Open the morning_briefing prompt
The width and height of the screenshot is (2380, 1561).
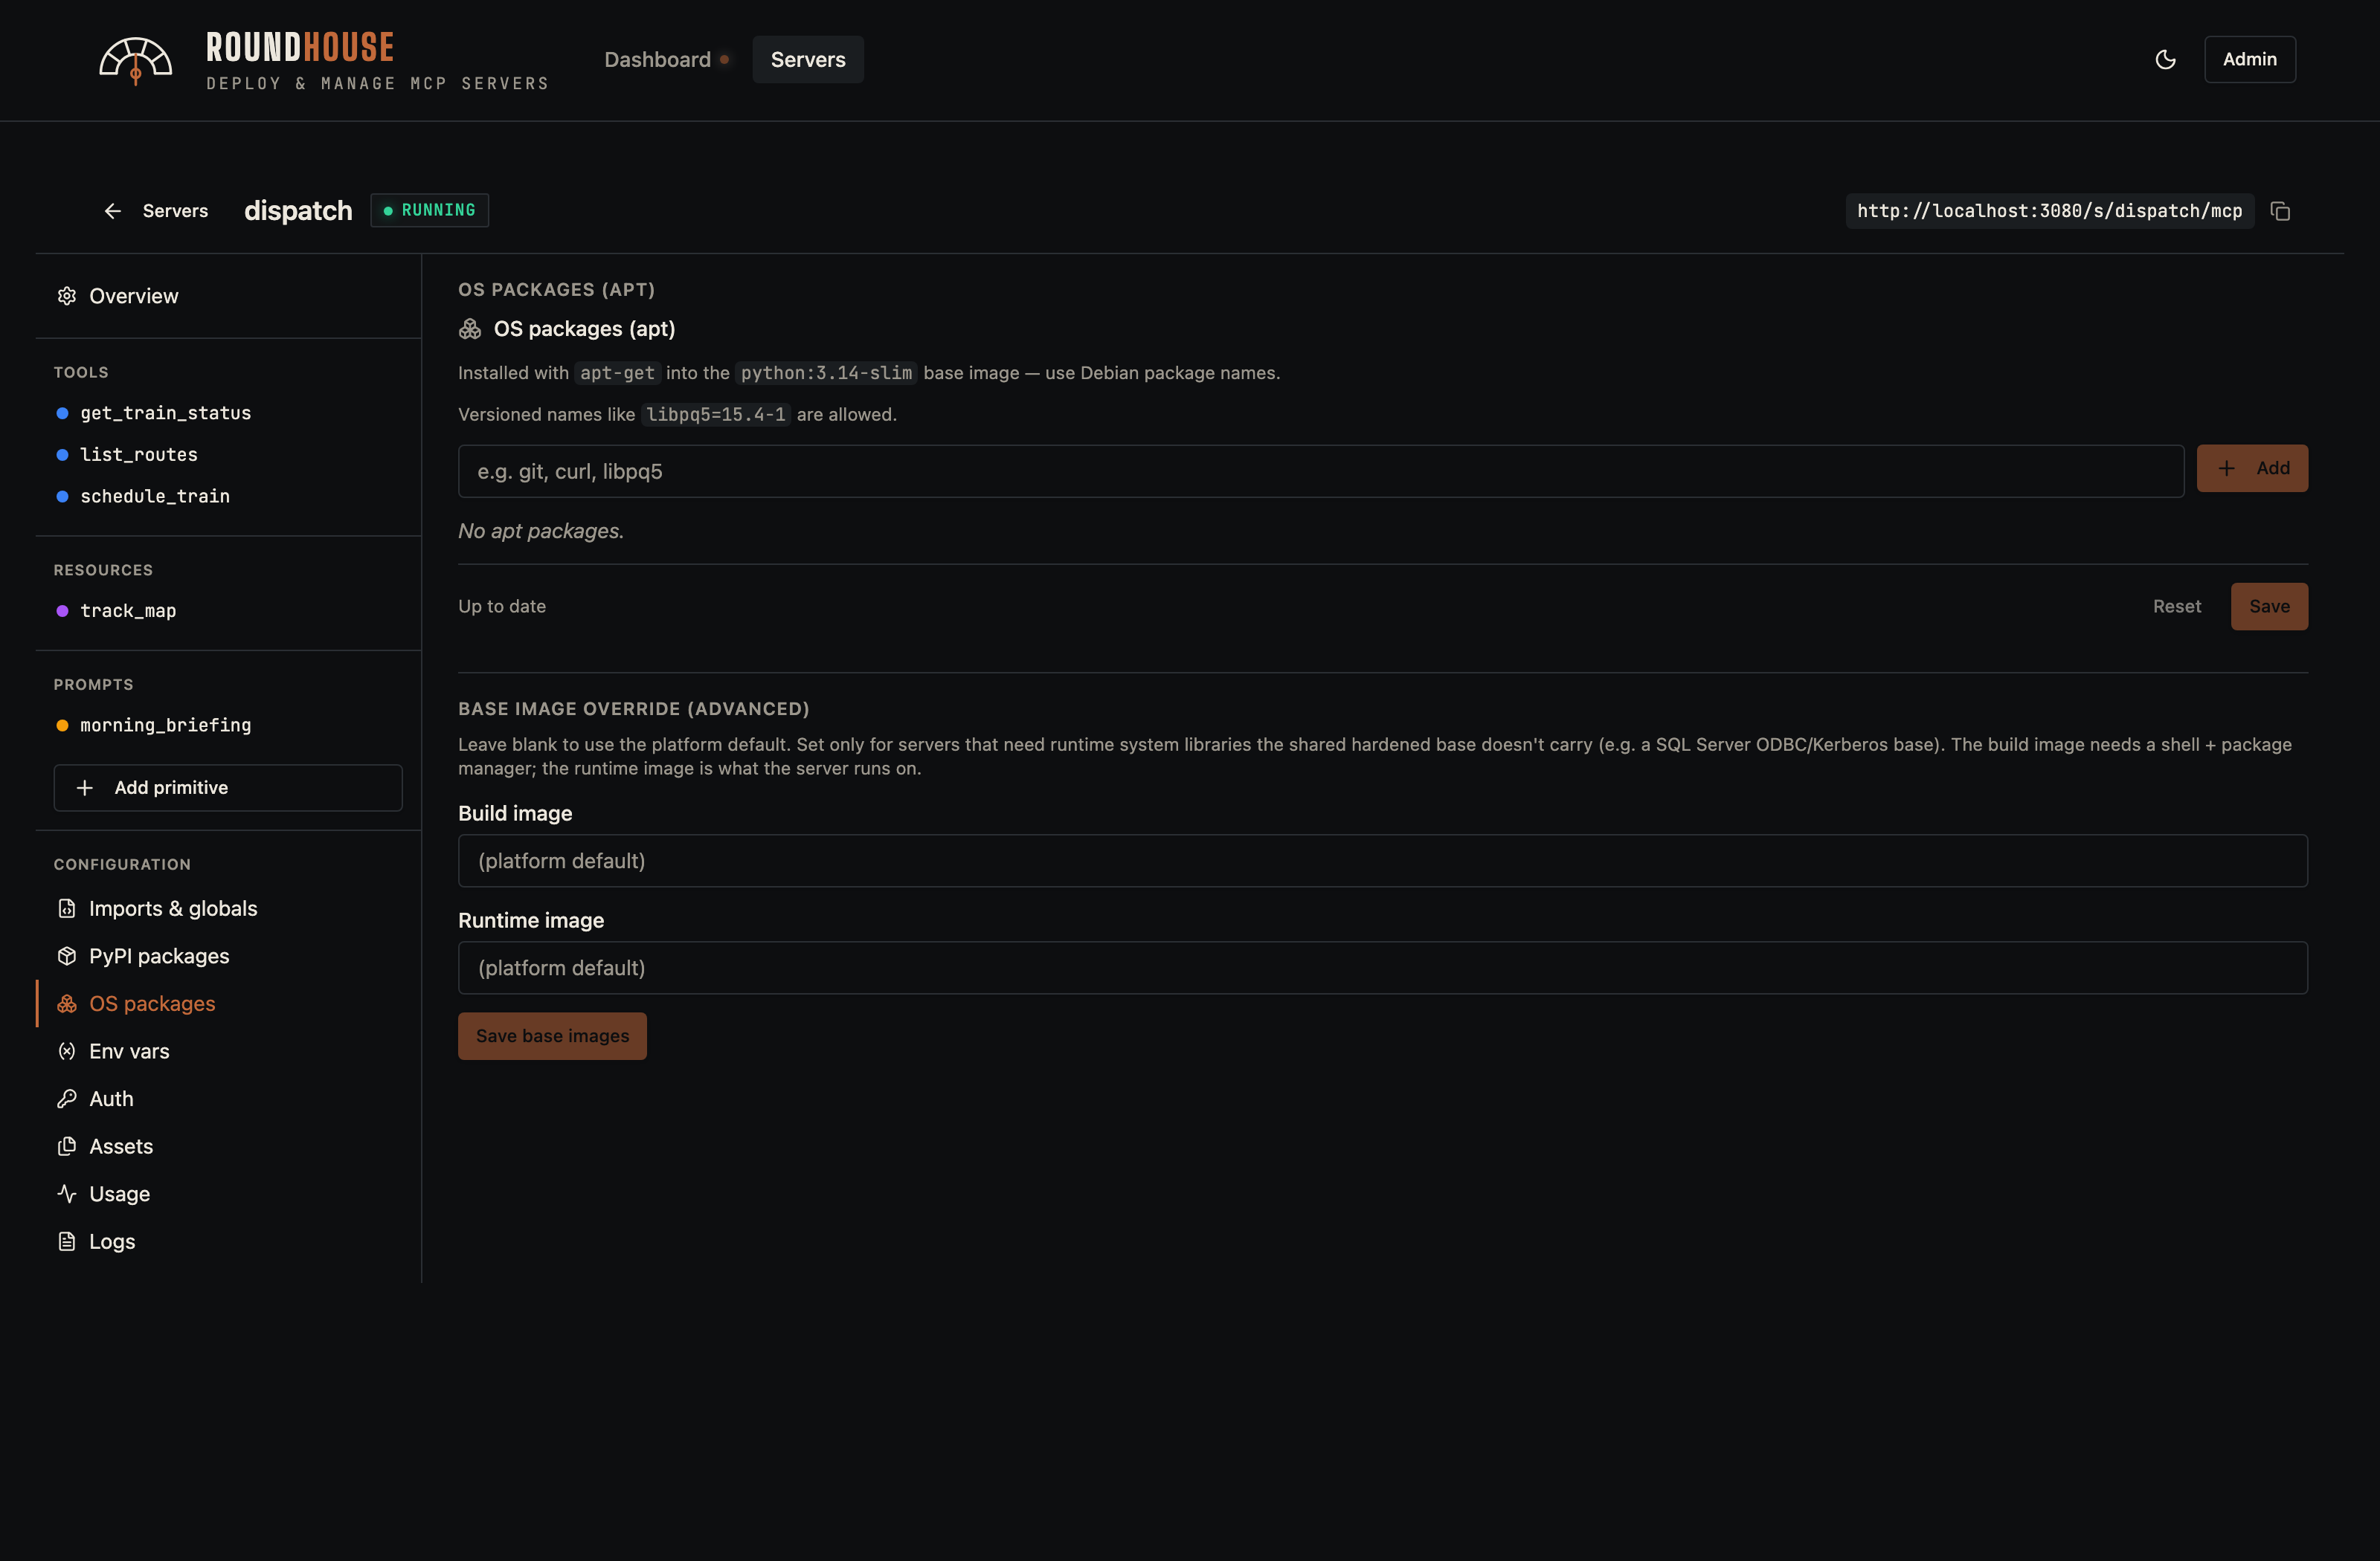point(166,725)
